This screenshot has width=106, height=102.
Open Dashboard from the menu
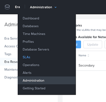click(31, 18)
